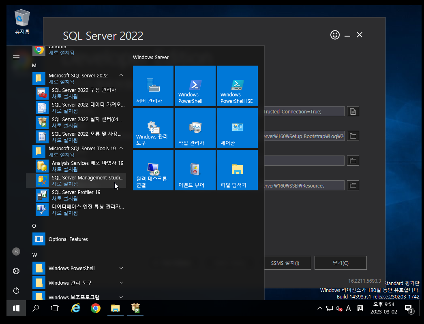The image size is (424, 324).
Task: Toggle the A English input mode indicator
Action: tap(349, 308)
